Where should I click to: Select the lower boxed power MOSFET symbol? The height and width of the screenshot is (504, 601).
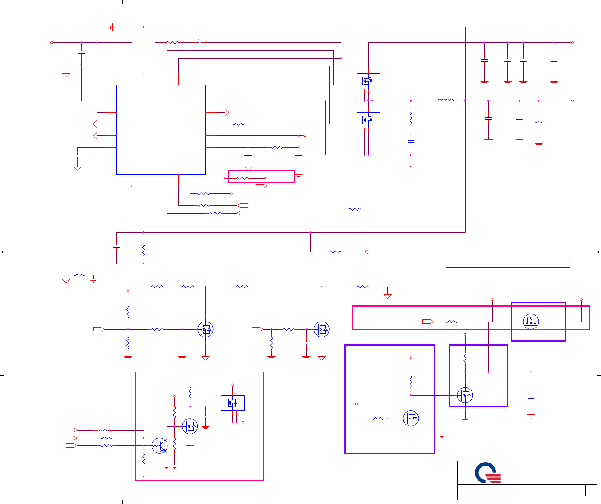tap(368, 120)
